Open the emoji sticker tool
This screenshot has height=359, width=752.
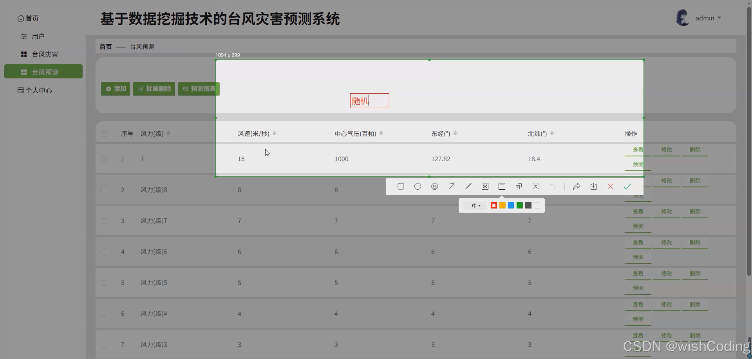[x=434, y=187]
